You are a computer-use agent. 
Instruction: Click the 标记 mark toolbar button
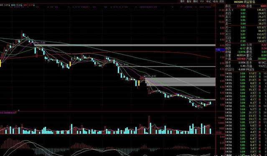pos(208,1)
